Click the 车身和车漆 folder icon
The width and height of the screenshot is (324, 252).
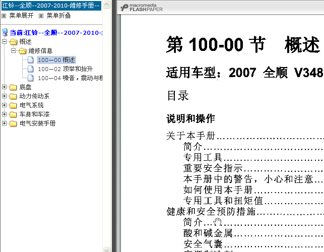13,114
